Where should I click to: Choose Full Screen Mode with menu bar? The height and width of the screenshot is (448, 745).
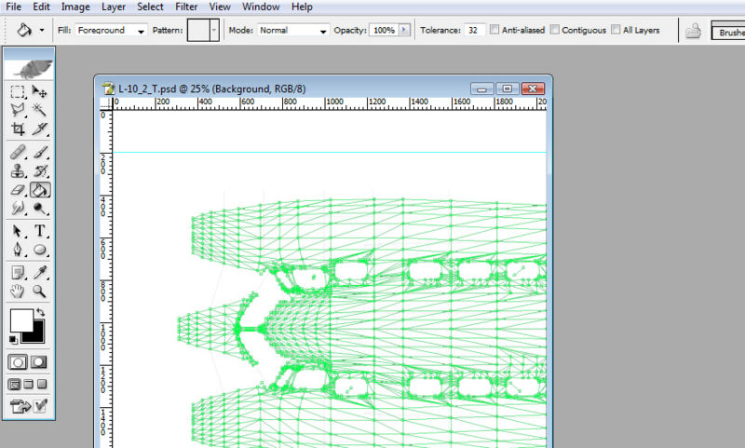click(29, 385)
